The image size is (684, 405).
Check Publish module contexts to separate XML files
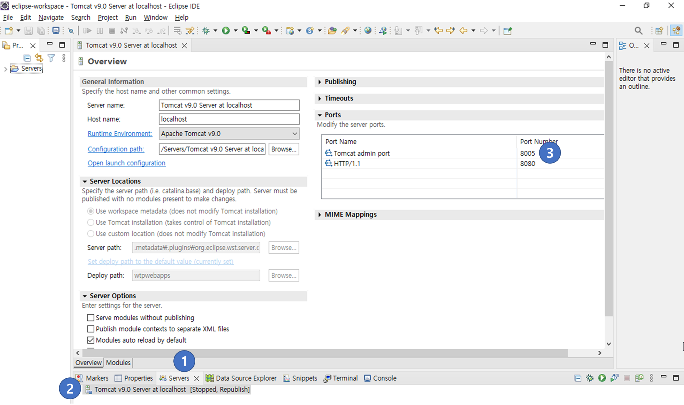click(91, 329)
